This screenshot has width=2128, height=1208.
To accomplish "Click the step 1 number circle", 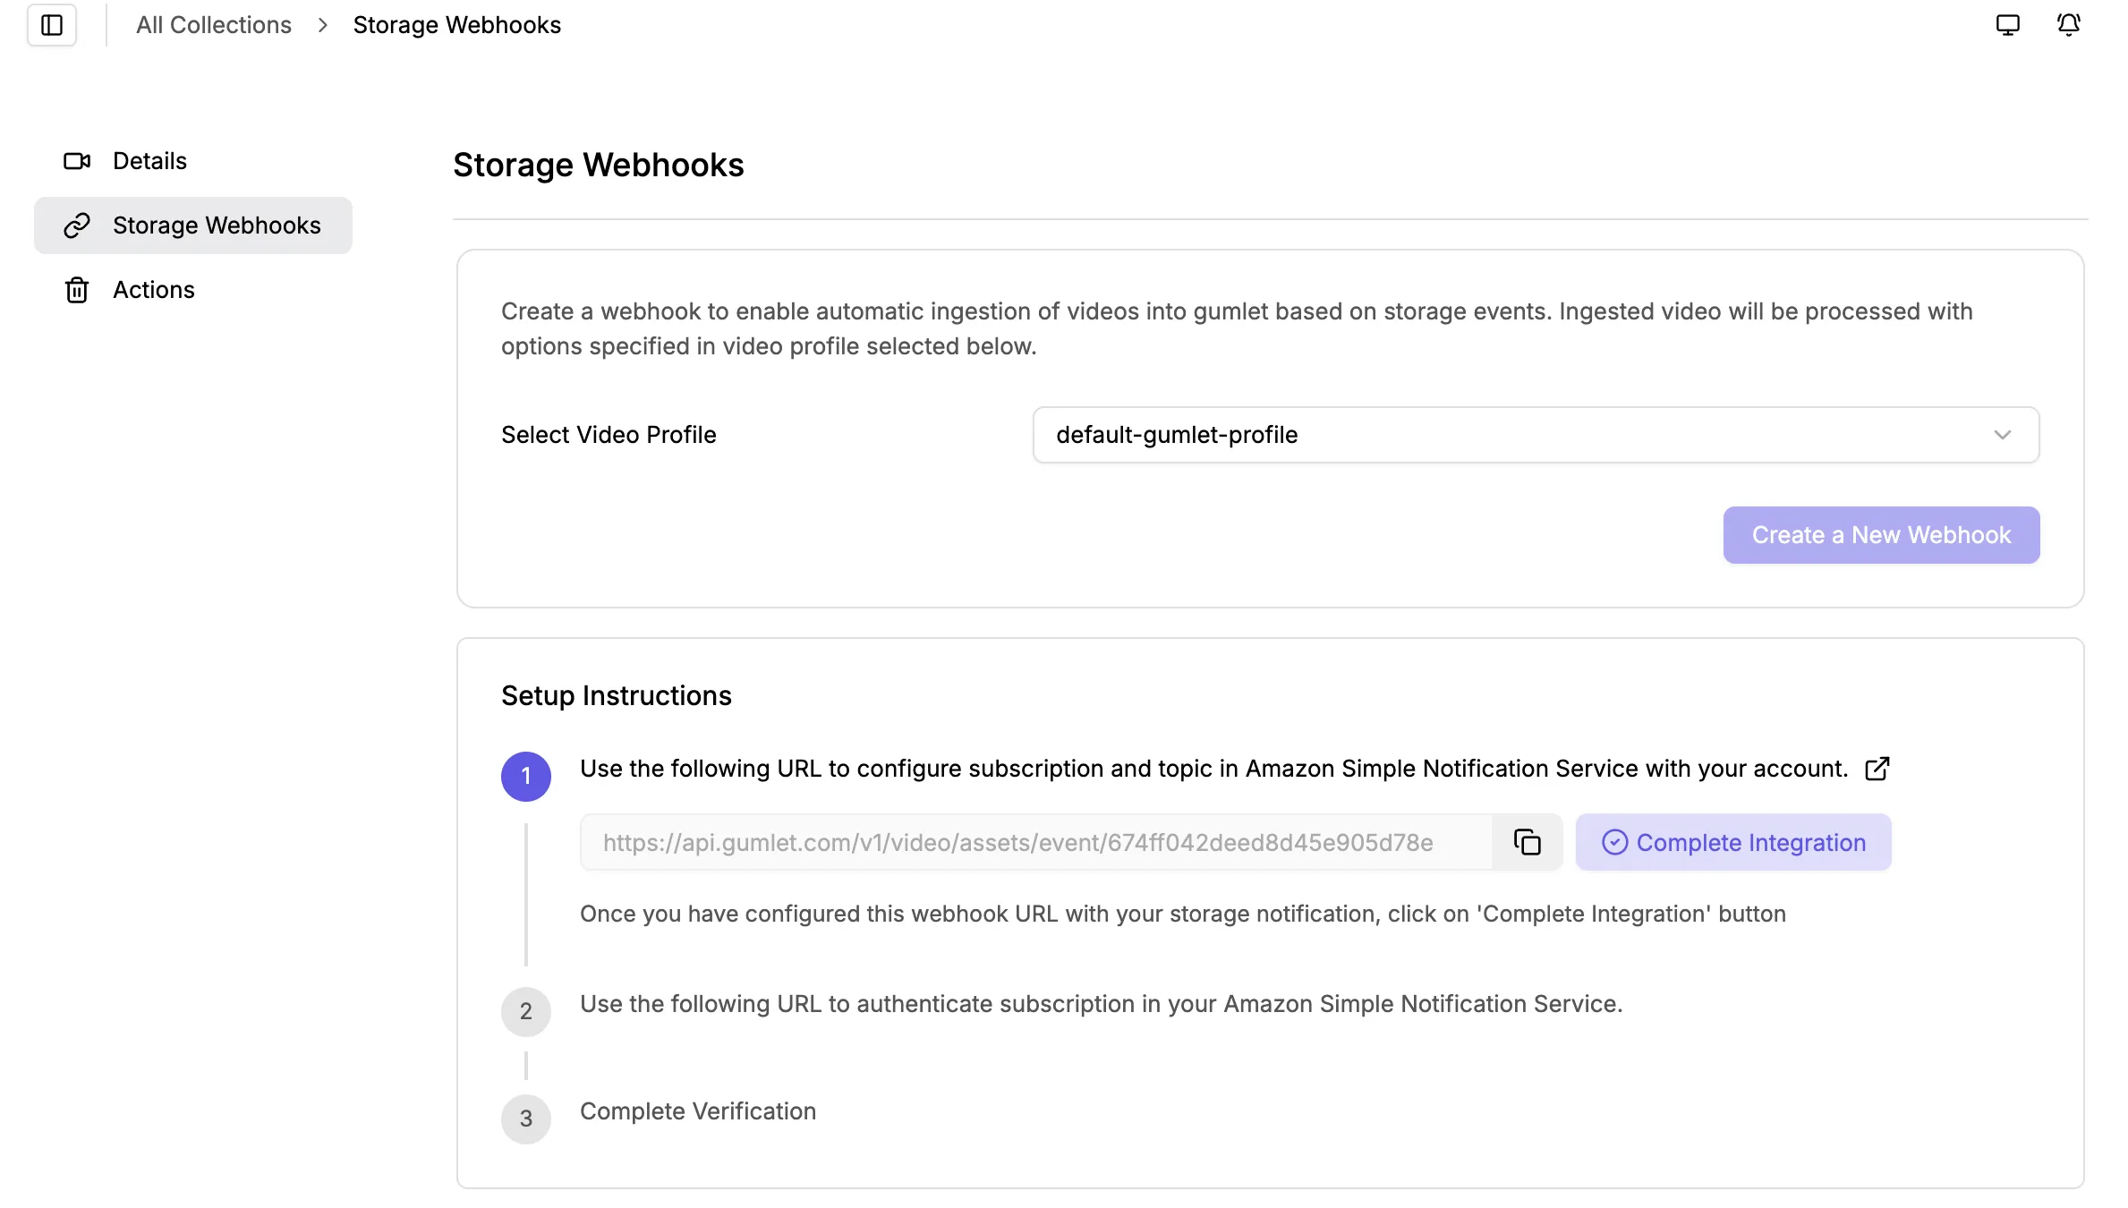I will click(x=526, y=776).
